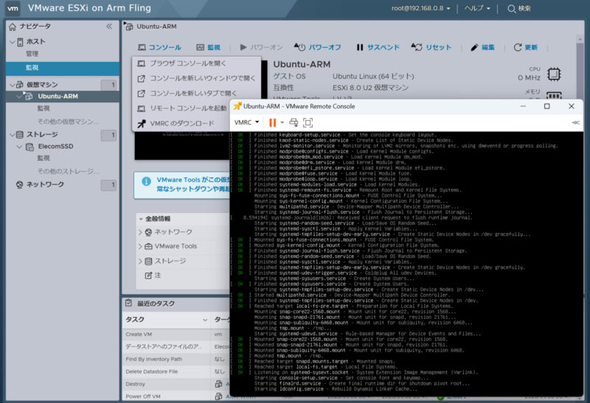Image resolution: width=590 pixels, height=403 pixels.
Task: Click the 更新 refresh button
Action: 526,47
